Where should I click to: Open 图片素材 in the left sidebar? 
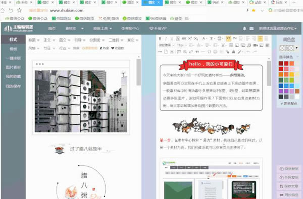(13, 67)
